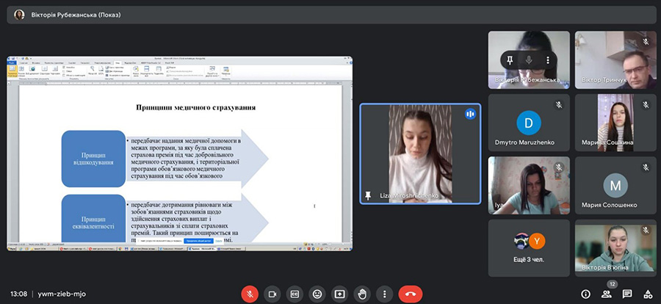
Task: Toggle closed captions (CC)
Action: point(295,294)
